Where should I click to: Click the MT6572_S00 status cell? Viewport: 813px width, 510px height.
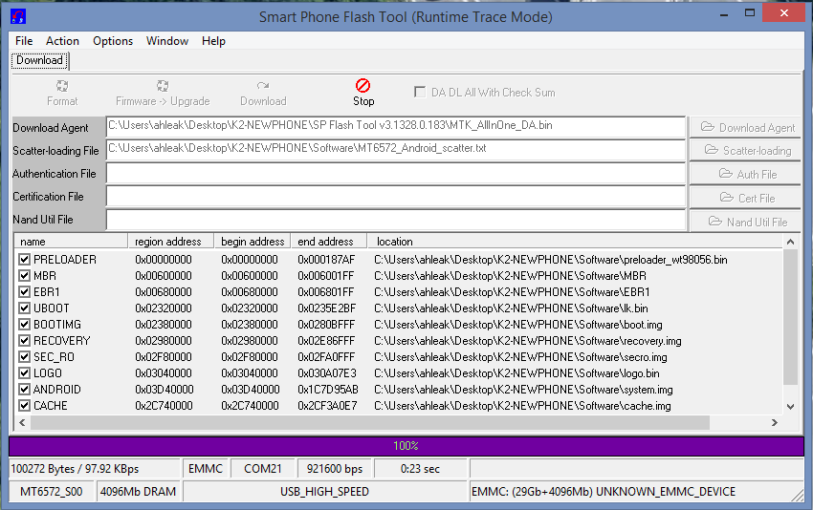click(x=52, y=491)
